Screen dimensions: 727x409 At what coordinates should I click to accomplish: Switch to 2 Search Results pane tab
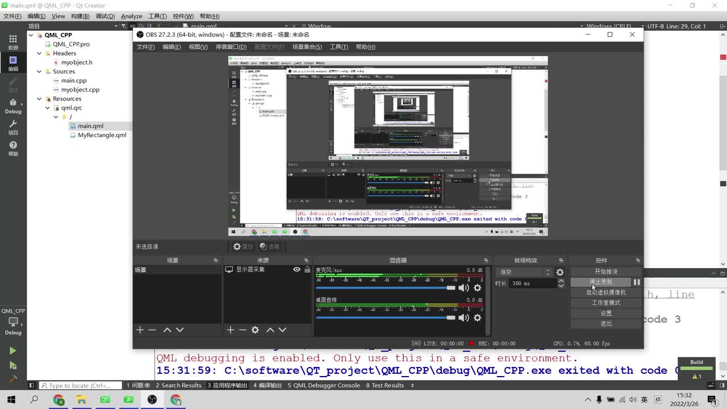179,385
